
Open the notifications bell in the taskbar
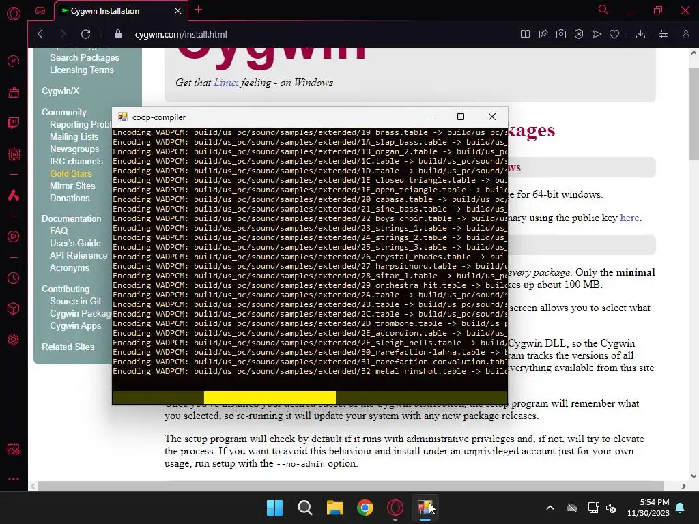[681, 508]
